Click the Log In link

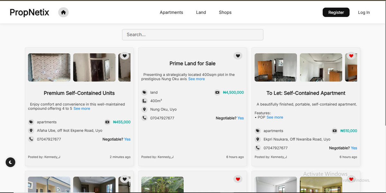tap(364, 13)
